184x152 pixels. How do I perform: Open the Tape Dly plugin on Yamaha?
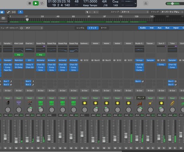[8, 70]
